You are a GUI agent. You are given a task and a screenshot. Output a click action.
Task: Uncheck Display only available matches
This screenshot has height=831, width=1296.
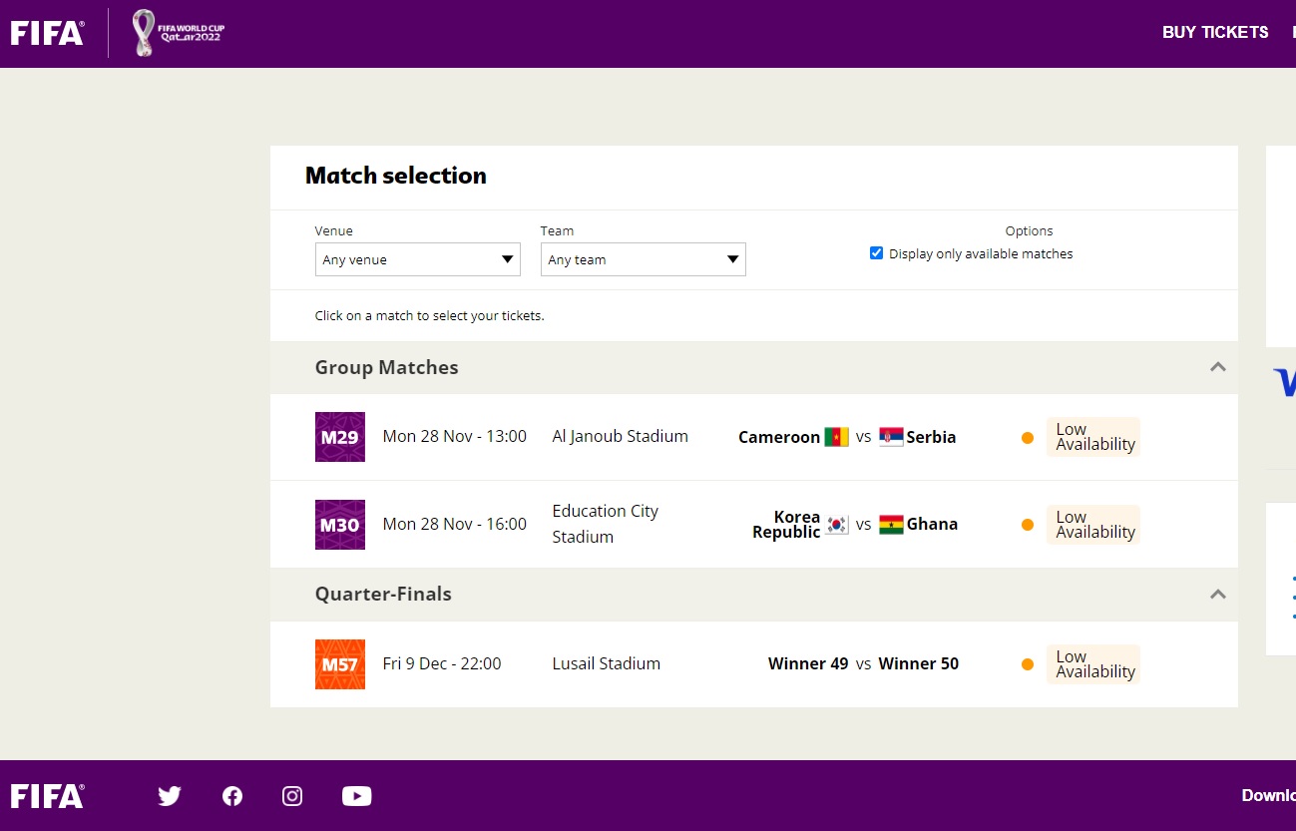click(876, 253)
